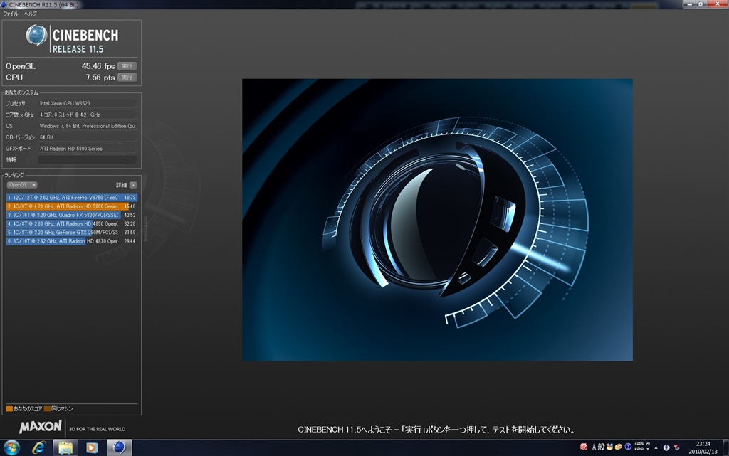Click the orange あなたのスコア legend swatch

pyautogui.click(x=9, y=409)
